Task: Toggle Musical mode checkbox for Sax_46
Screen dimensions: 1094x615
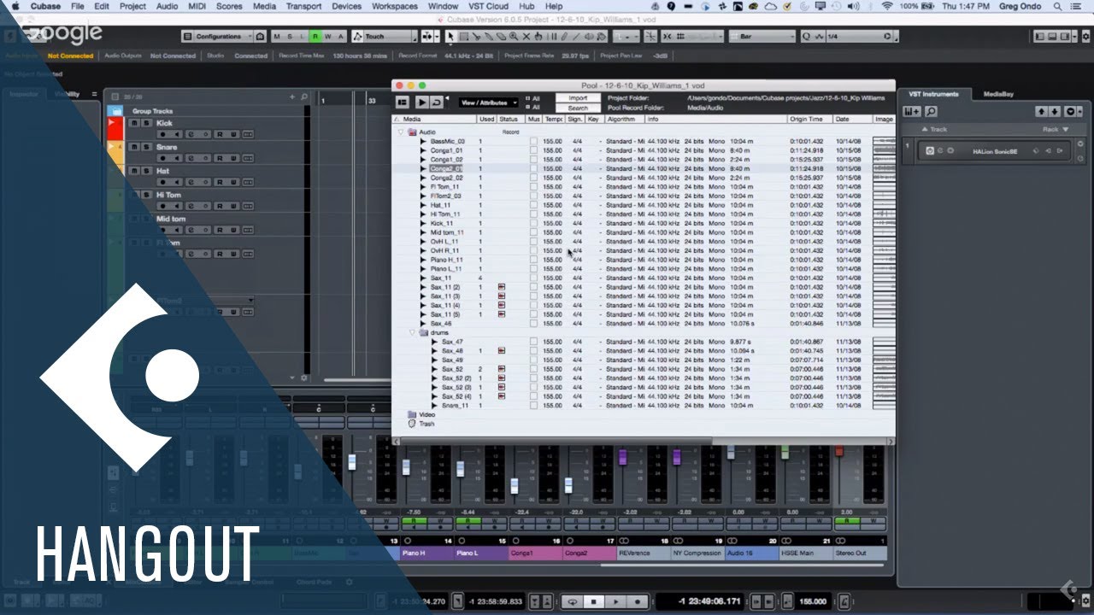Action: 533,324
